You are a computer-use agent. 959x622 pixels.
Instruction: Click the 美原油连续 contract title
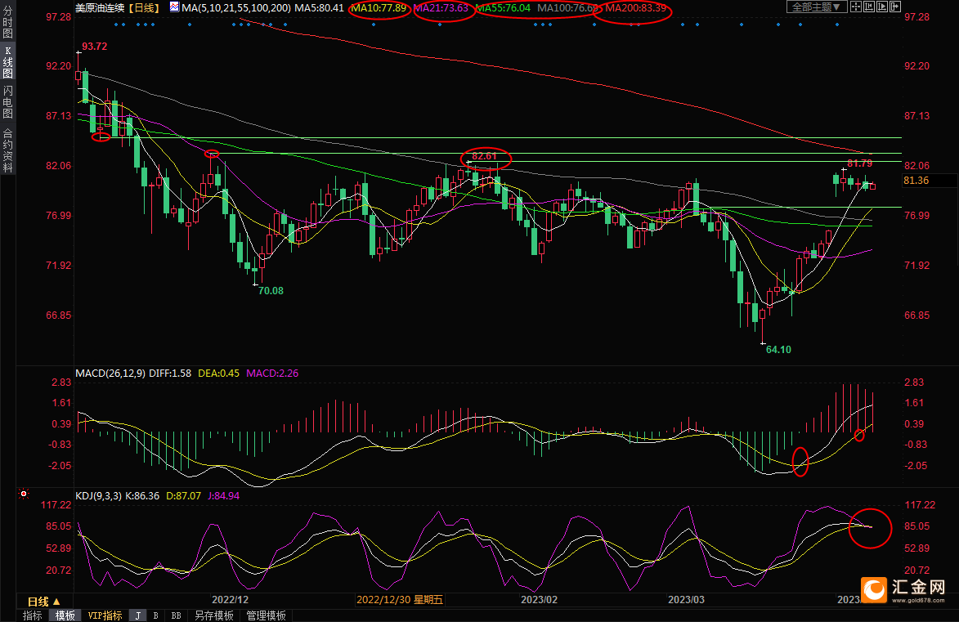point(100,8)
